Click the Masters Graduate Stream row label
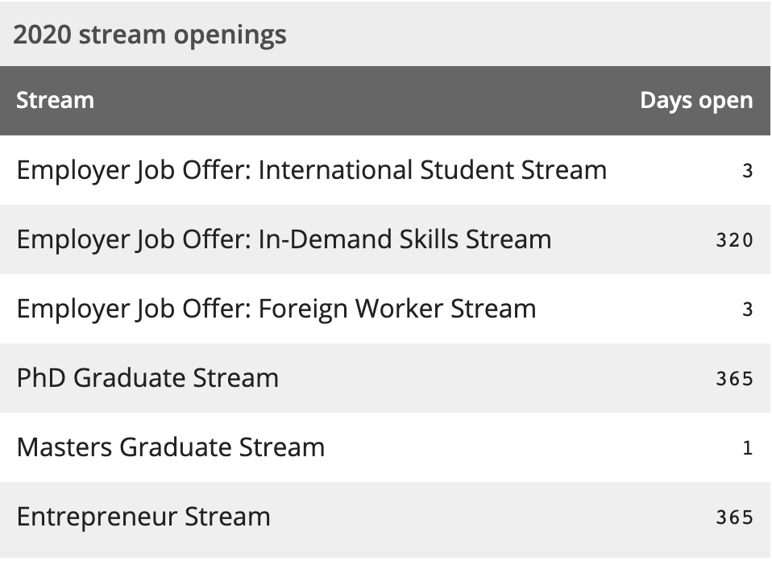Viewport: 772px width, 561px height. (171, 447)
